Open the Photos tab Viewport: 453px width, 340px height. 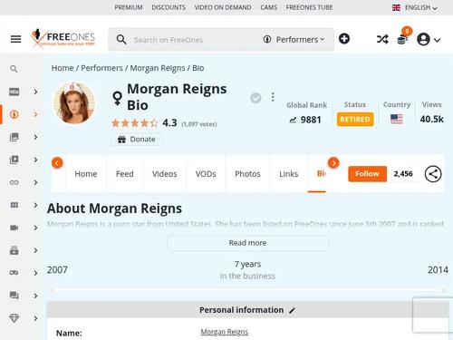click(x=247, y=174)
